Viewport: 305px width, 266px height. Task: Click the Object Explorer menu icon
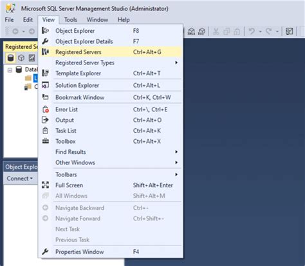pos(45,30)
